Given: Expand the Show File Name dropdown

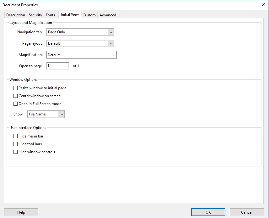Looking at the screenshot, I should 46,114.
